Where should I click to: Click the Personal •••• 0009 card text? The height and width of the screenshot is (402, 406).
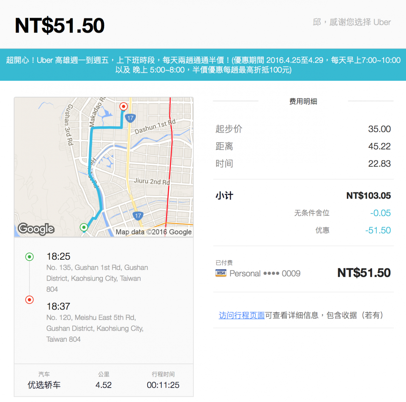pyautogui.click(x=265, y=274)
